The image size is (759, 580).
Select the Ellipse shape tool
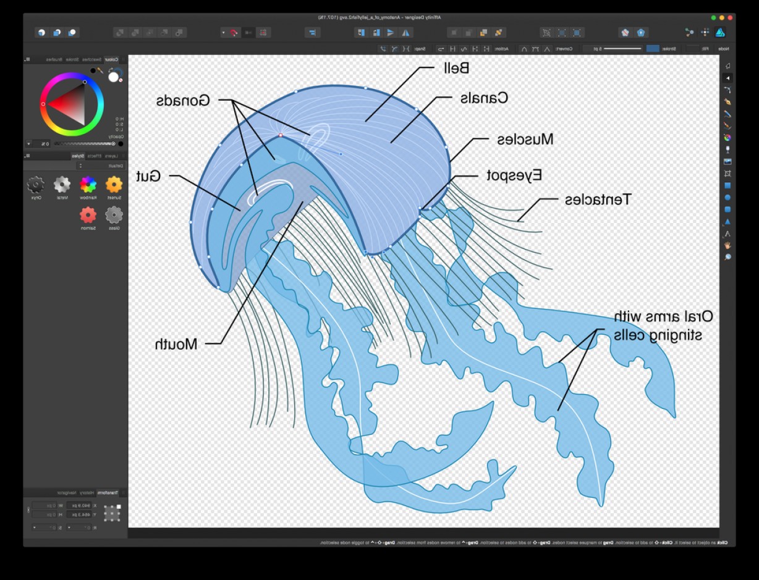coord(727,197)
